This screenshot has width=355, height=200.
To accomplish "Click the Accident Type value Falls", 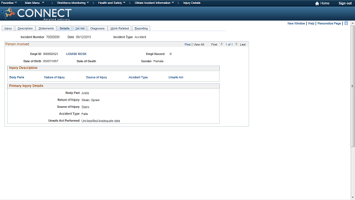I will pyautogui.click(x=84, y=114).
